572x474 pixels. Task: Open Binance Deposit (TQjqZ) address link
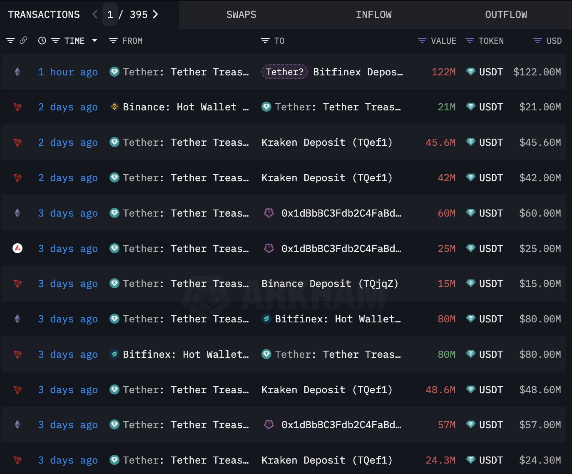click(330, 284)
